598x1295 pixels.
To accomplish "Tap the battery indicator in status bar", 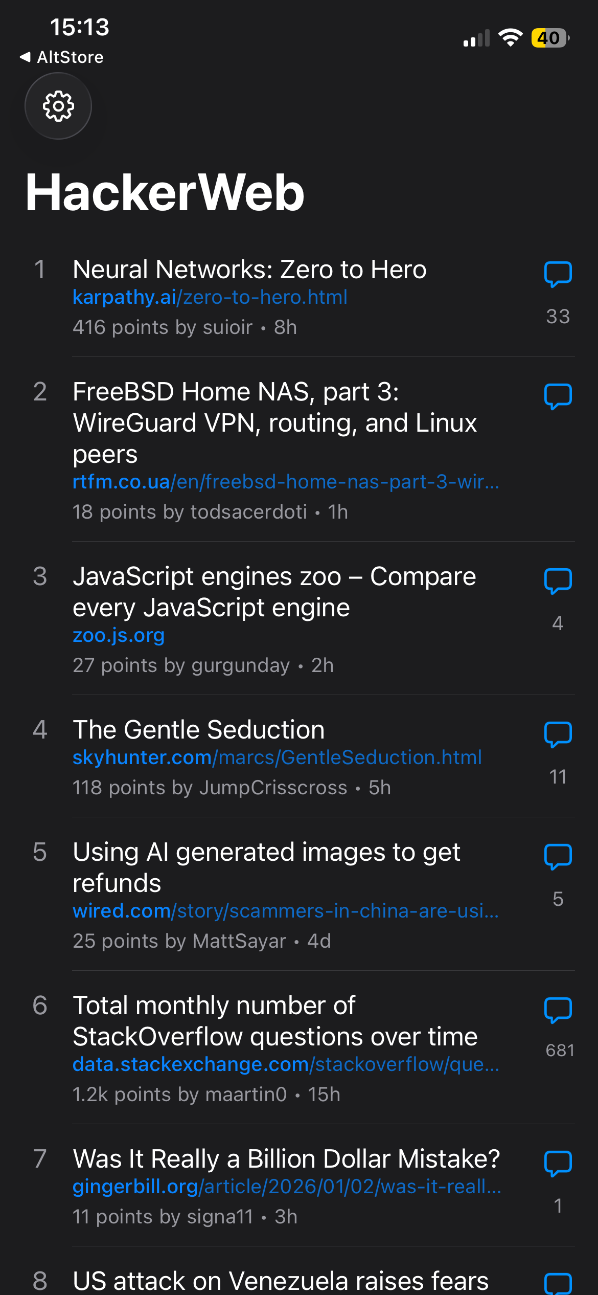I will pyautogui.click(x=549, y=38).
